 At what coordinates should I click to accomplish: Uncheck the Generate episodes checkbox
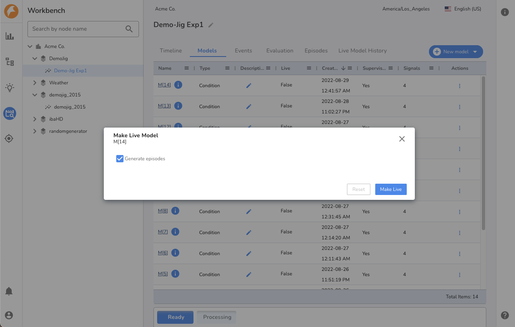pyautogui.click(x=120, y=159)
